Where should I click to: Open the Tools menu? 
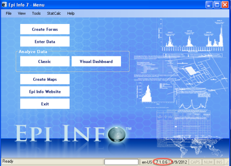36,13
